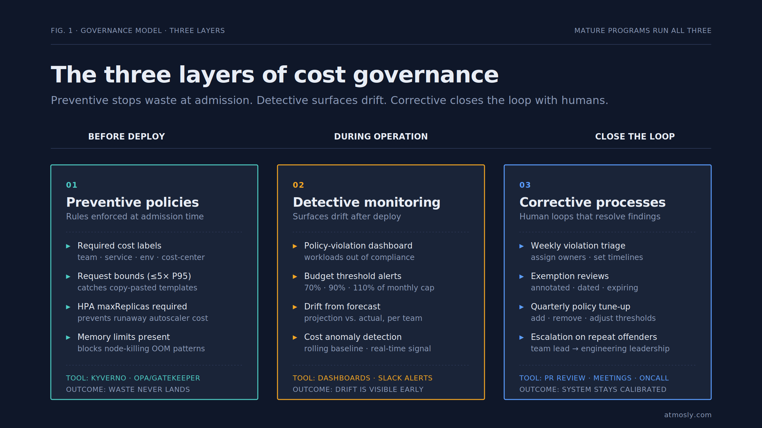
Task: Click the Detective monitoring card title
Action: tap(366, 202)
